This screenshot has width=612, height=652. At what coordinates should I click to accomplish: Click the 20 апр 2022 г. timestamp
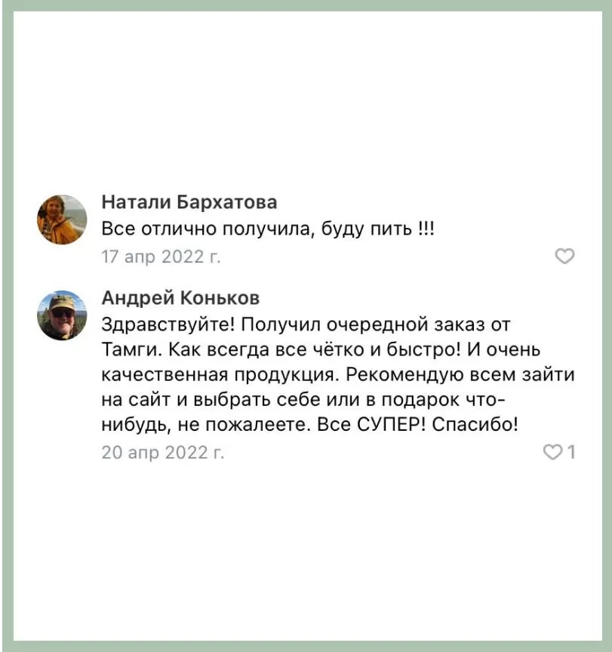point(162,453)
